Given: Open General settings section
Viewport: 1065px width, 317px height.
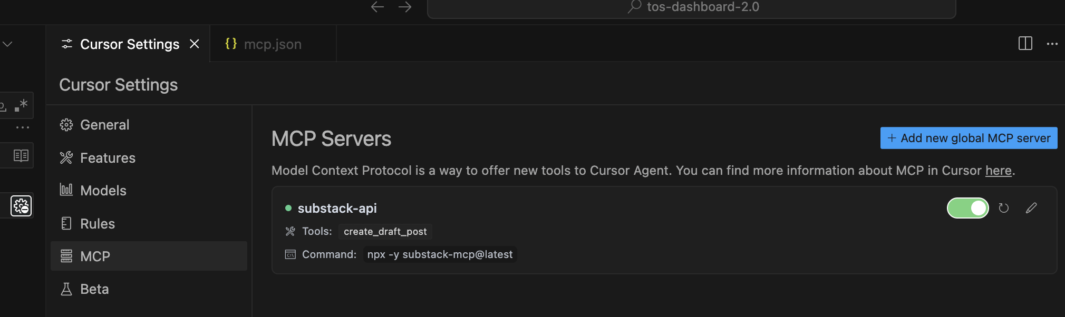Looking at the screenshot, I should tap(149, 125).
